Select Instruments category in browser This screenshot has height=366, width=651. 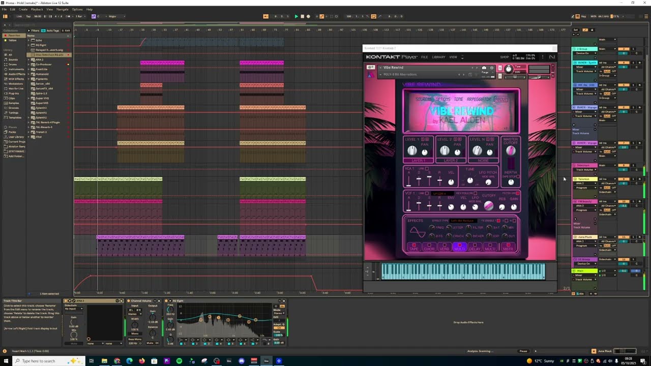[14, 69]
